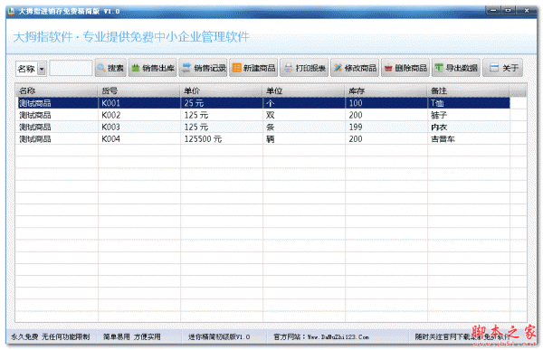This screenshot has width=543, height=350.
Task: Click status bar text 简单易用 方便实用
Action: click(x=132, y=336)
